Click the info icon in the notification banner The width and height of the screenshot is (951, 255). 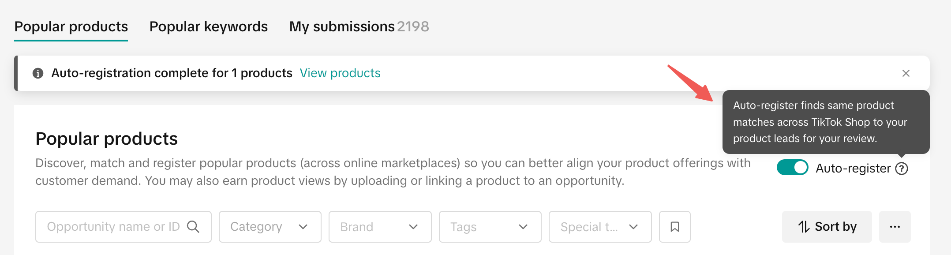[x=38, y=73]
